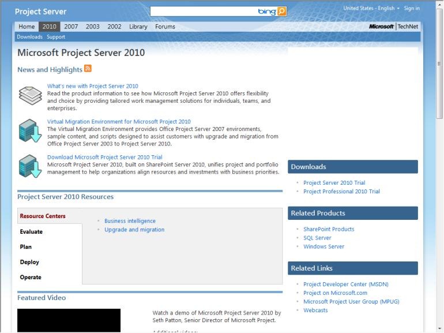Select the Evaluate resources tab
This screenshot has height=333, width=444.
31,232
